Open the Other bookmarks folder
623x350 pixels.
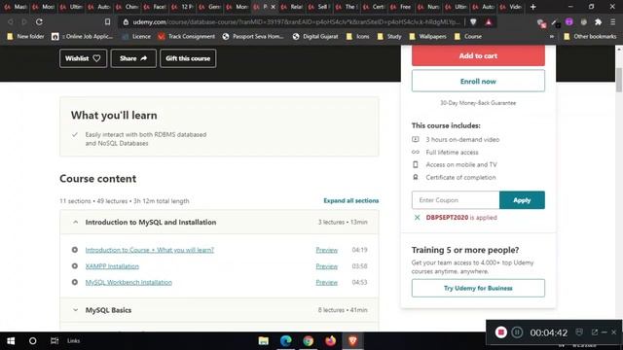click(590, 36)
